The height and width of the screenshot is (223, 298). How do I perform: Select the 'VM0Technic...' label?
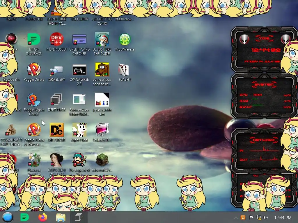click(x=125, y=19)
